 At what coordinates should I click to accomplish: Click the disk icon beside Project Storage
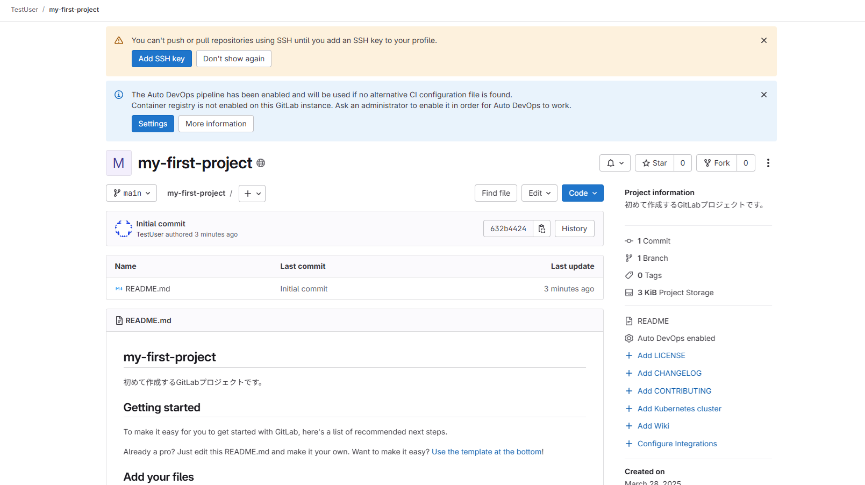click(x=629, y=293)
